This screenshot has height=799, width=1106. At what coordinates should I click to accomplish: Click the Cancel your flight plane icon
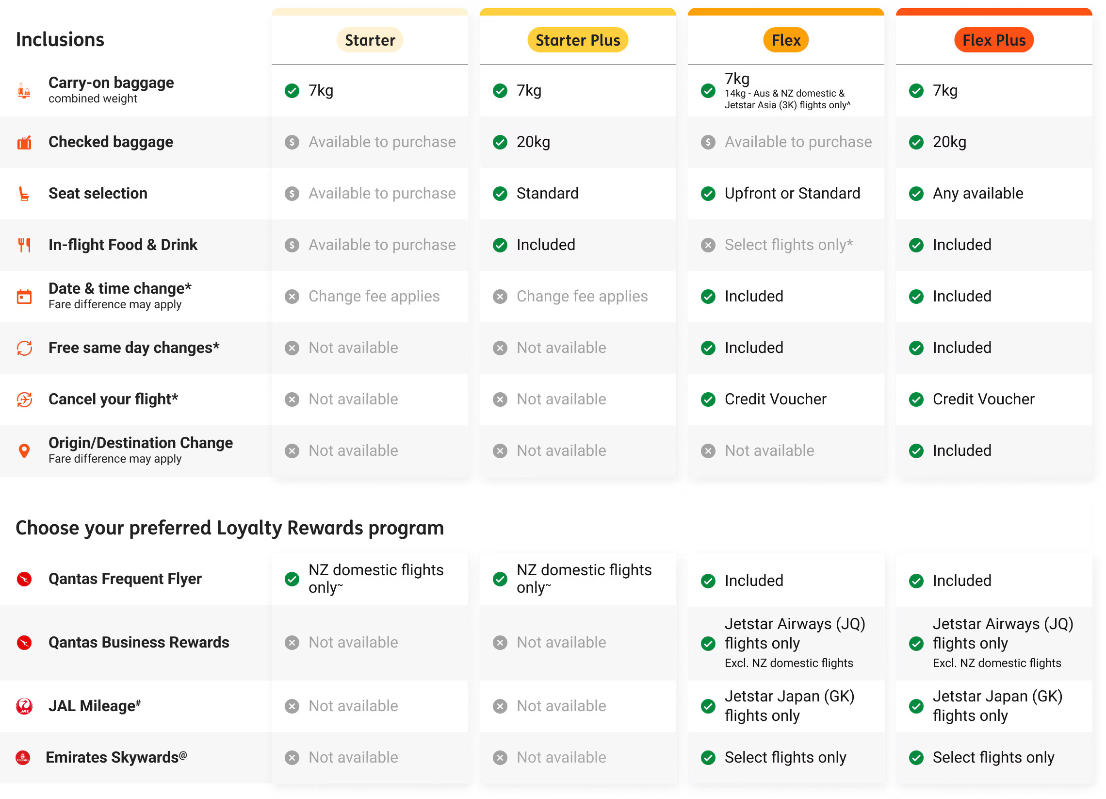pyautogui.click(x=24, y=400)
